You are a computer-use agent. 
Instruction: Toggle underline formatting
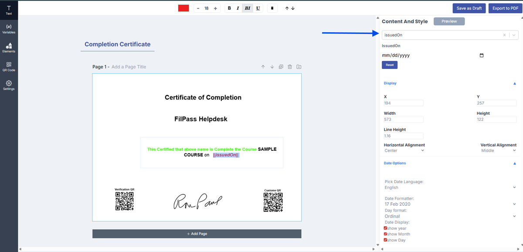[x=258, y=8]
